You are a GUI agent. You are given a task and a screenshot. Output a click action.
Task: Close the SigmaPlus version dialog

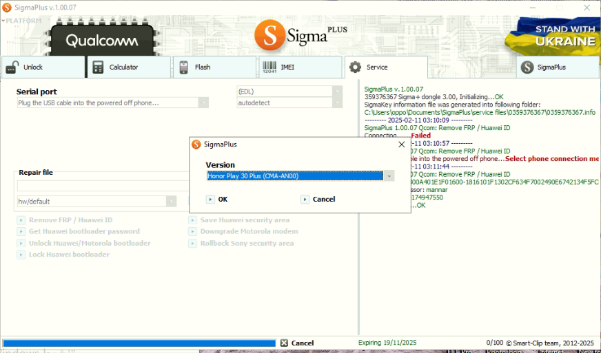tap(401, 145)
